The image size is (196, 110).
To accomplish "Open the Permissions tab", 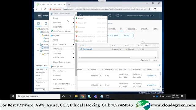I will point(112,29).
